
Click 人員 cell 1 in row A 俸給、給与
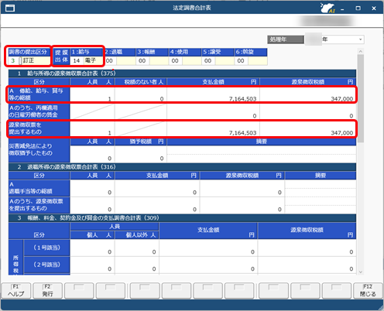pos(92,94)
